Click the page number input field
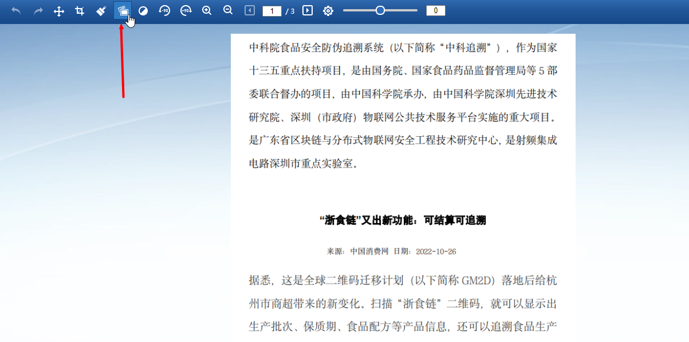 pos(272,11)
